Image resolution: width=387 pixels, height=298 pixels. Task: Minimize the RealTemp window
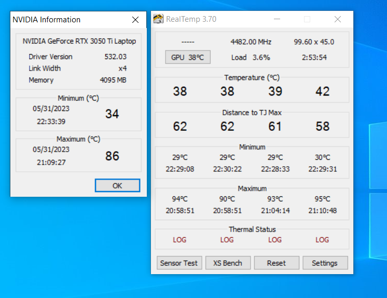point(277,19)
